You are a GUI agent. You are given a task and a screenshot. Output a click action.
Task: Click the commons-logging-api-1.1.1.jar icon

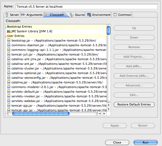(9, 50)
